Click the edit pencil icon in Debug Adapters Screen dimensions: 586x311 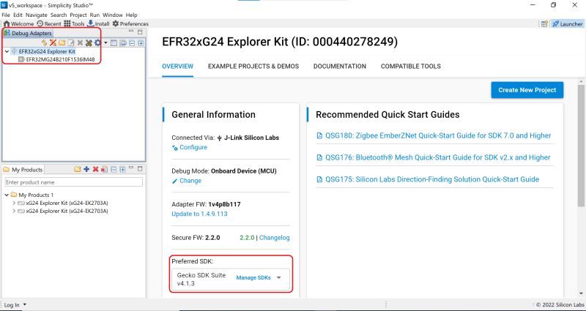tap(70, 43)
